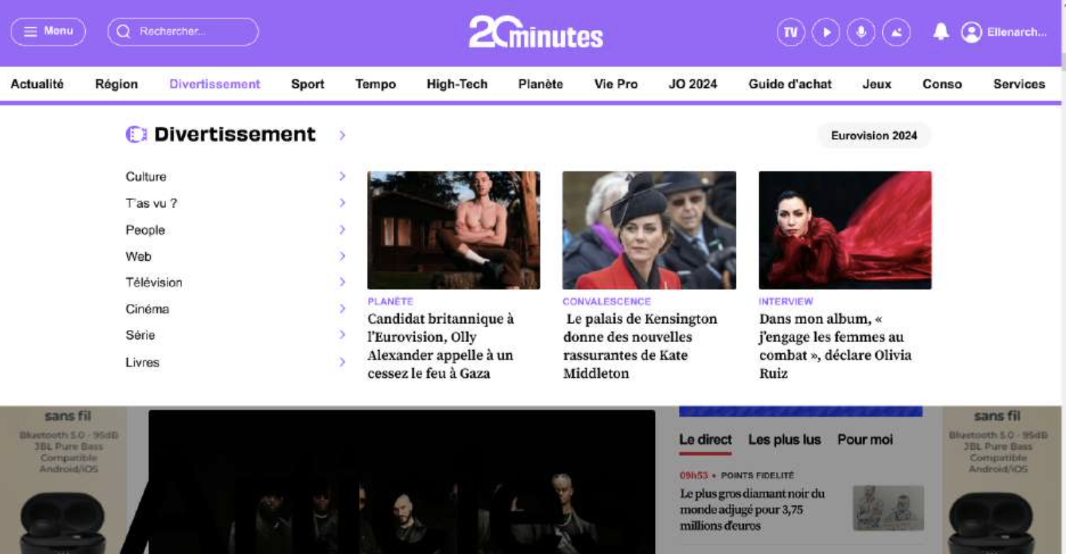Viewport: 1066px width, 556px height.
Task: Open the black diamond news headline
Action: 752,510
